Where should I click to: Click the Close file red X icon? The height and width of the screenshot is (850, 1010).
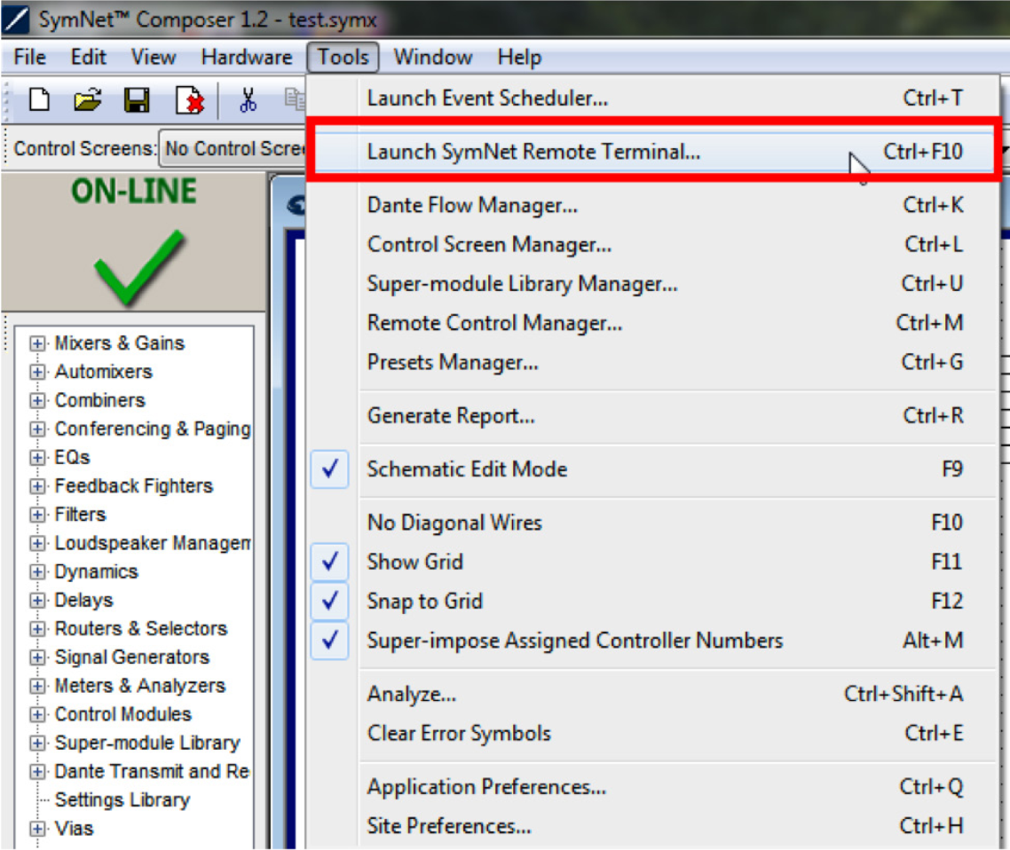pyautogui.click(x=190, y=100)
